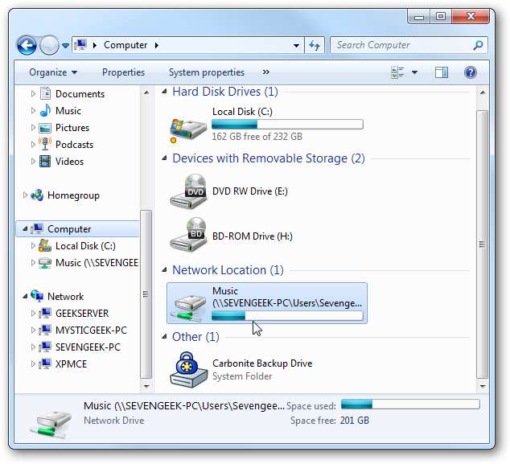510x464 pixels.
Task: Click the Videos filmstrip icon
Action: [45, 162]
